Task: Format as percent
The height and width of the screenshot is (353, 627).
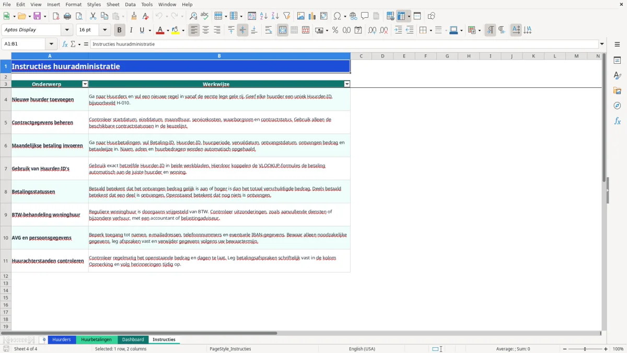Action: pos(335,30)
